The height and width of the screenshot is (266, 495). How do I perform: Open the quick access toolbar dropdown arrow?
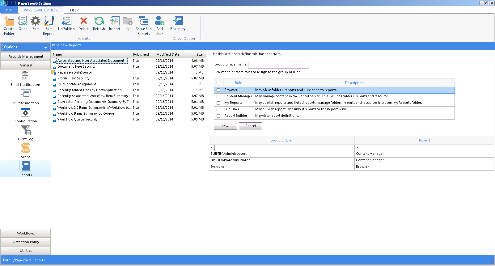click(x=11, y=3)
